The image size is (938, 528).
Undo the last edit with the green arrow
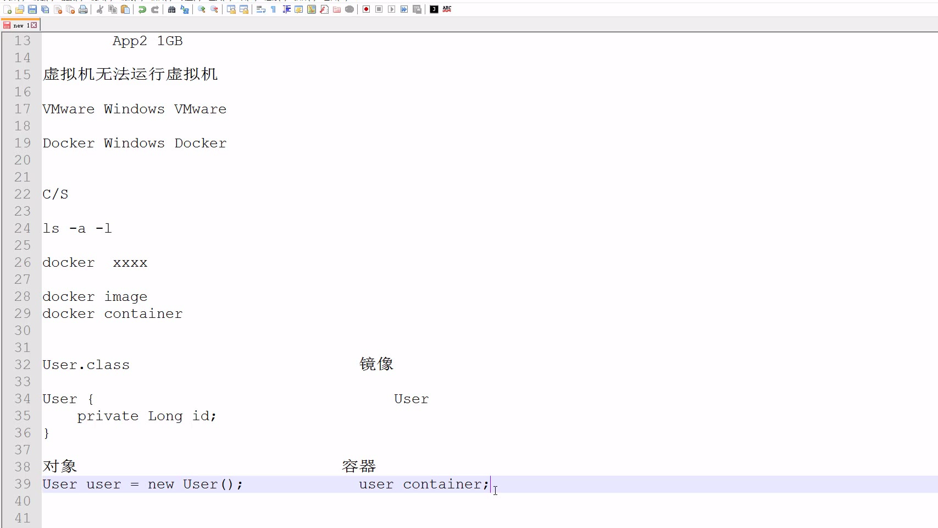(x=142, y=9)
